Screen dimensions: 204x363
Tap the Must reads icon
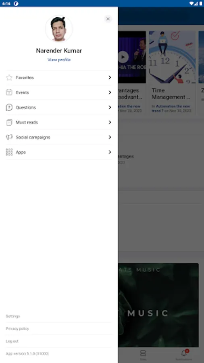9,122
